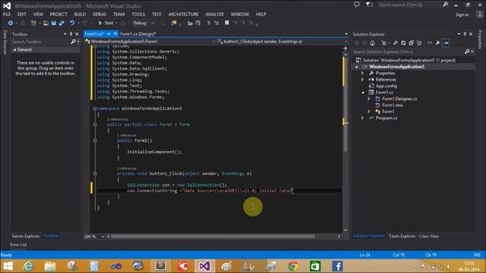Expand the References node
The width and height of the screenshot is (486, 273).
click(x=362, y=80)
